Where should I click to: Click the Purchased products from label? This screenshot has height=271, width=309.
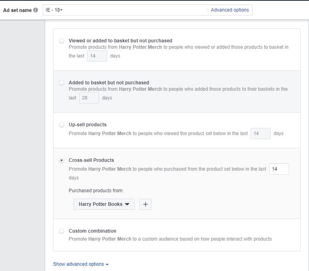click(x=96, y=191)
